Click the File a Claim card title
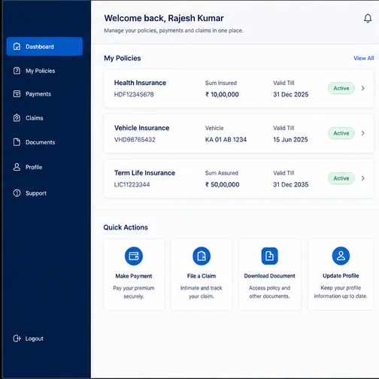 point(202,276)
